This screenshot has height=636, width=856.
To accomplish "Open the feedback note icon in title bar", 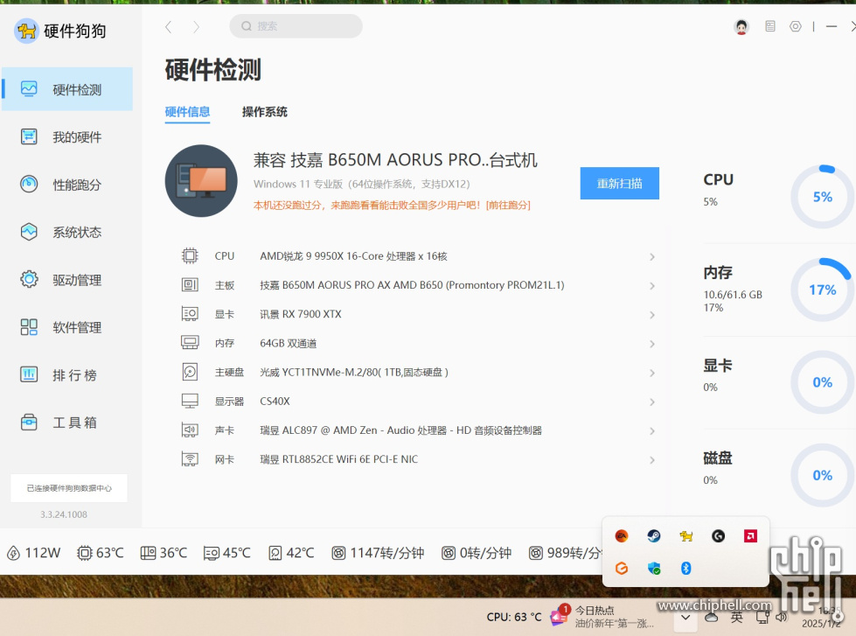I will [x=770, y=26].
